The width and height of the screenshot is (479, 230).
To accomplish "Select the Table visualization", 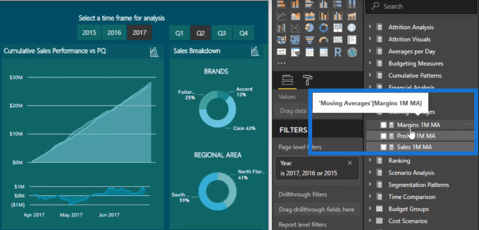I will click(x=310, y=53).
